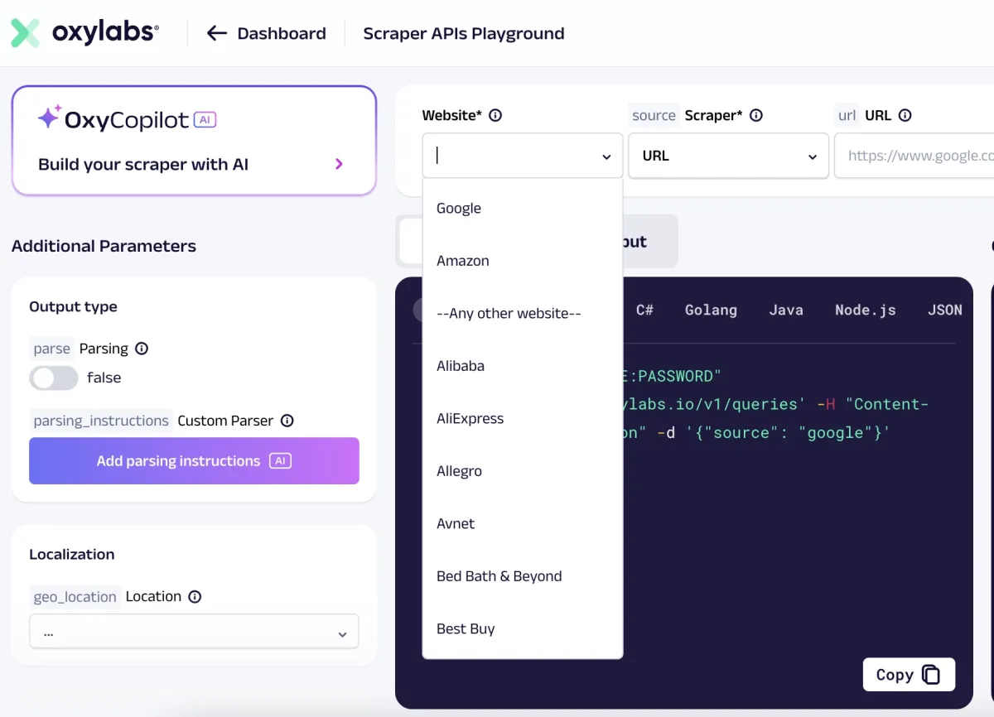Image resolution: width=994 pixels, height=717 pixels.
Task: Switch to the JSON code tab
Action: click(945, 310)
